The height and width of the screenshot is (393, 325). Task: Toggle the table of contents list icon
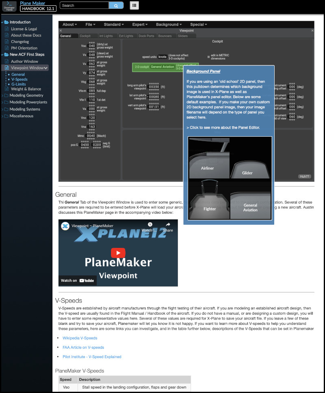[134, 5]
